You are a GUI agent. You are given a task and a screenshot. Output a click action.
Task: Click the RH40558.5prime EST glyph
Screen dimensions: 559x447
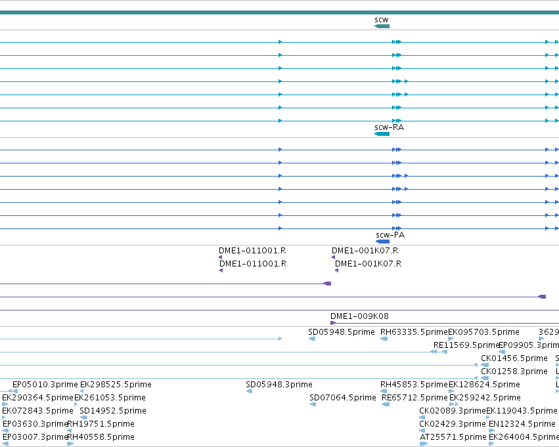pos(70,444)
